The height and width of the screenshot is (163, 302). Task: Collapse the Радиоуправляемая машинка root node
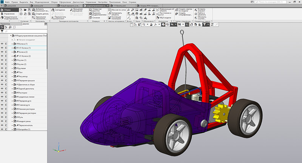point(10,35)
